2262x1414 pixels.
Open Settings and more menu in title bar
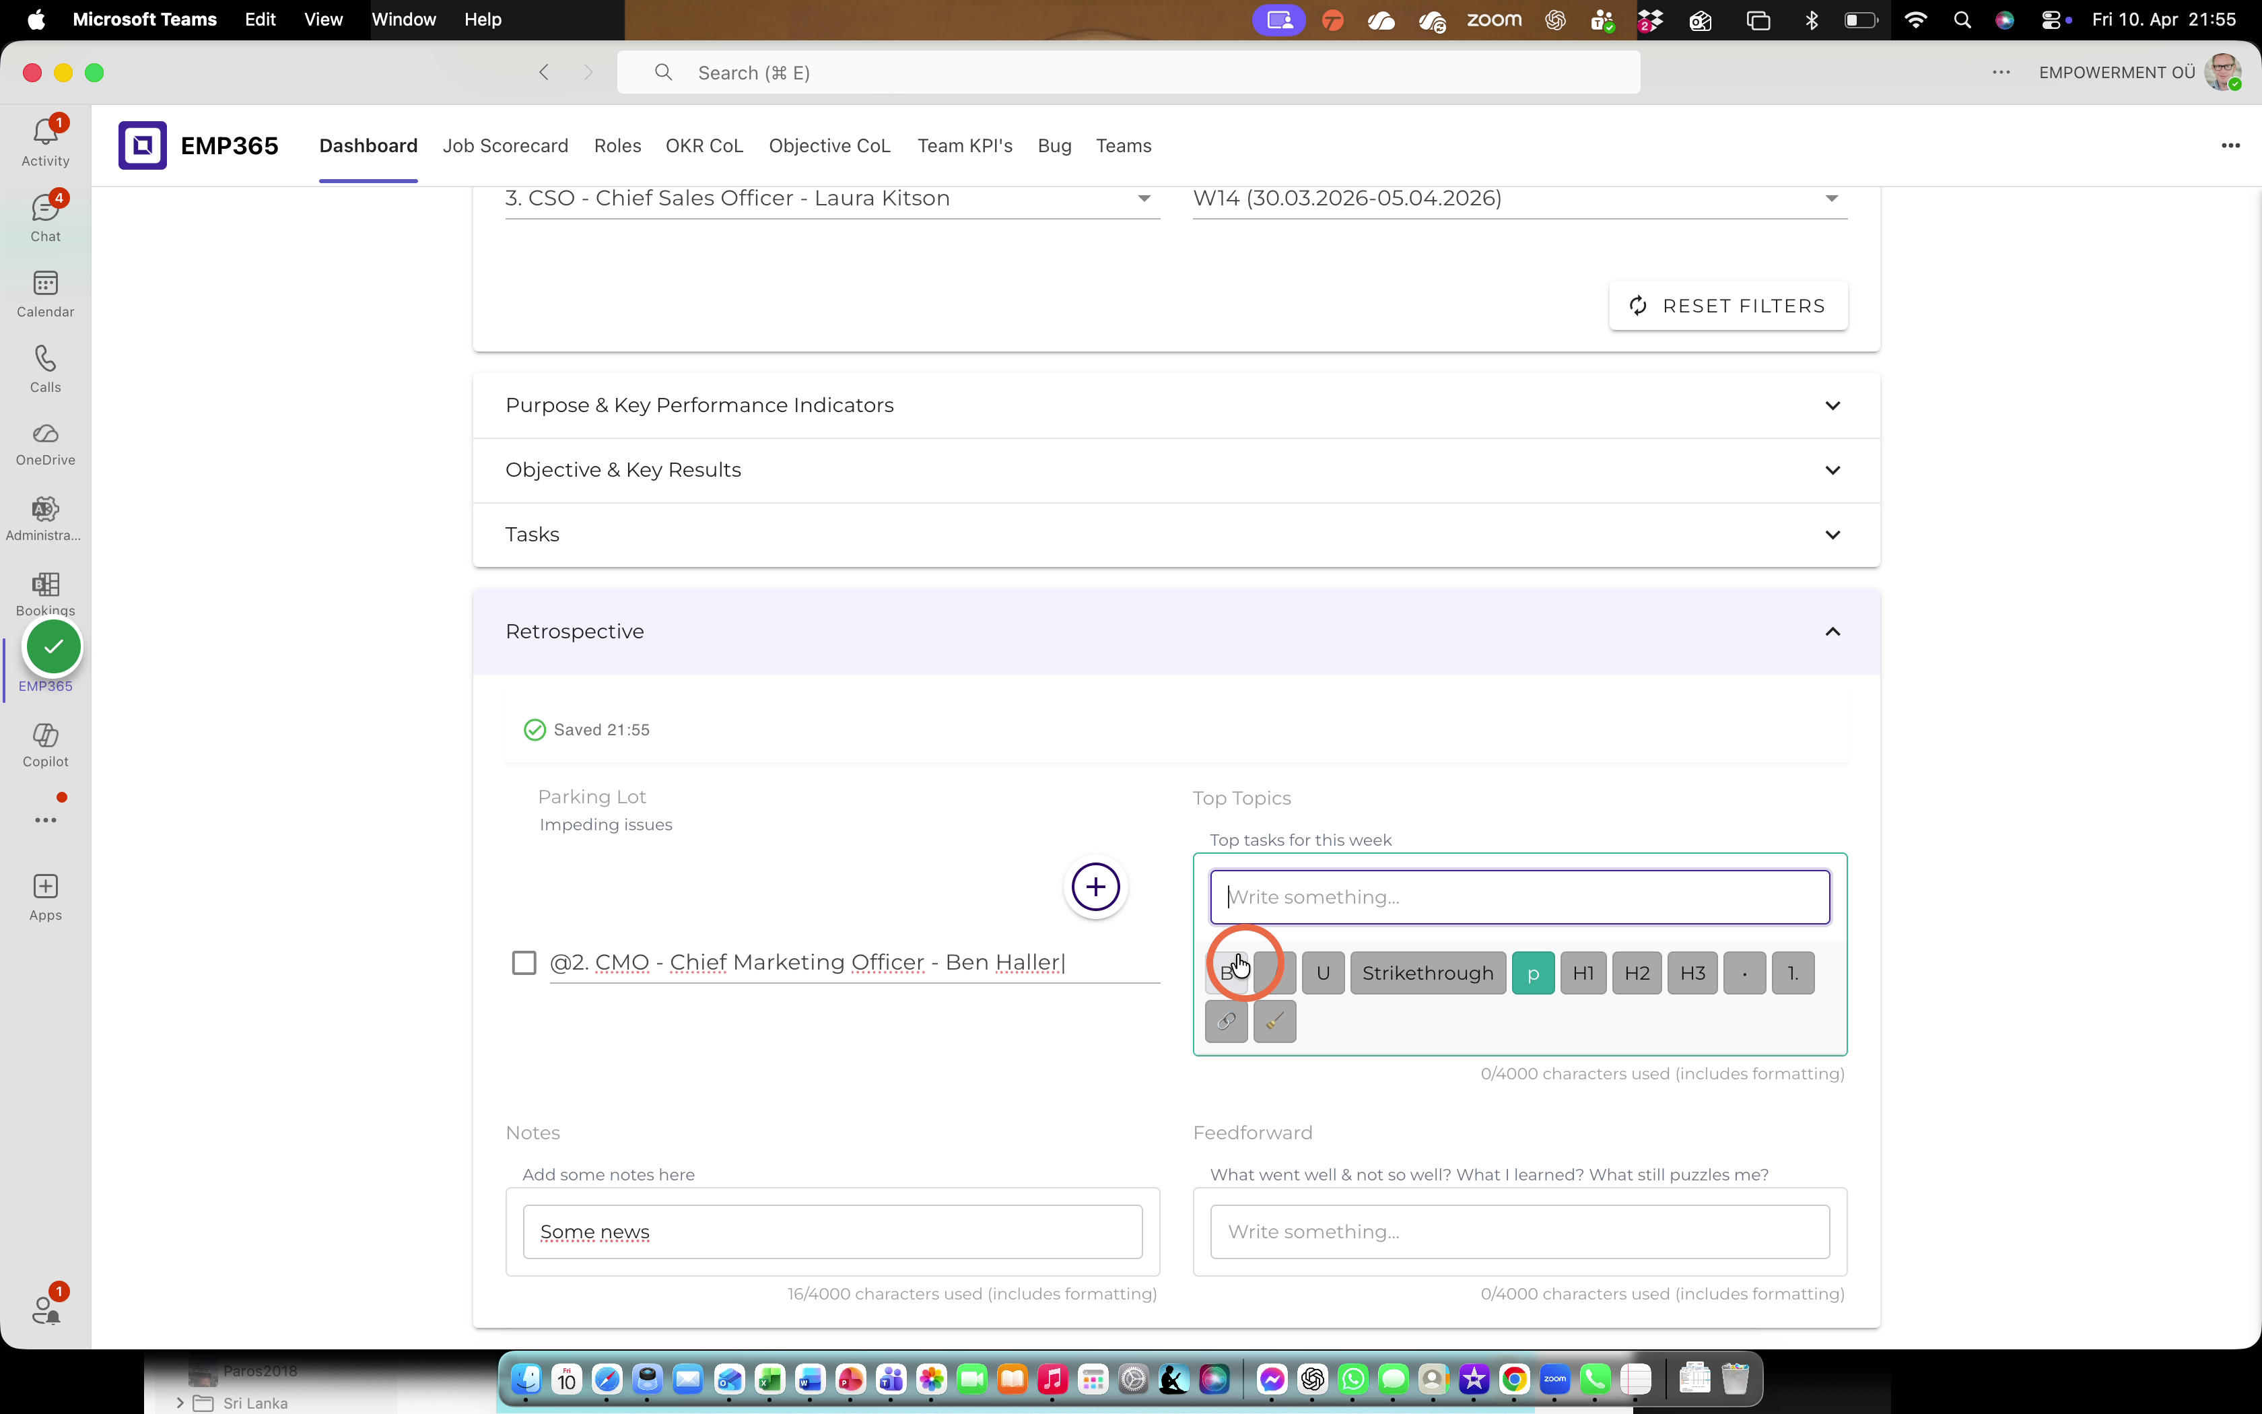pos(2000,72)
